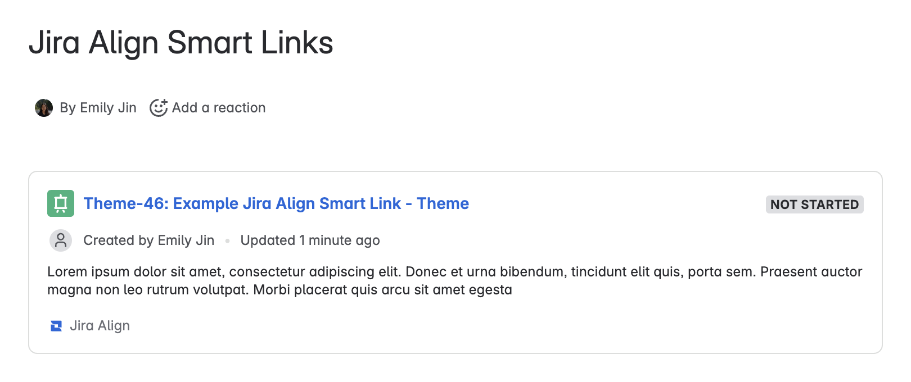Click the Jira Align logo in the card footer
The width and height of the screenshot is (911, 382).
(x=56, y=325)
